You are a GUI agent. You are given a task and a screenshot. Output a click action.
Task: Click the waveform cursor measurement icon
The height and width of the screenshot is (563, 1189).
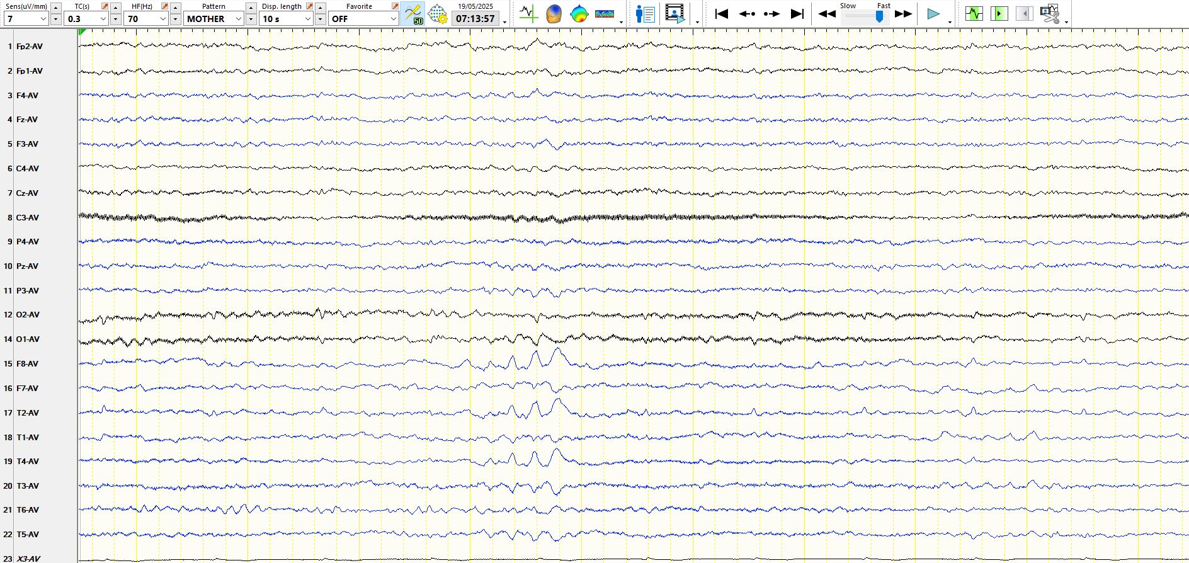pos(528,13)
